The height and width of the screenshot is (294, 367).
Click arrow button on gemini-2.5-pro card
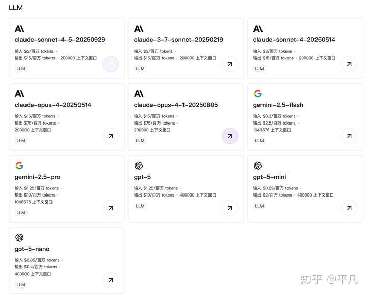click(x=111, y=208)
